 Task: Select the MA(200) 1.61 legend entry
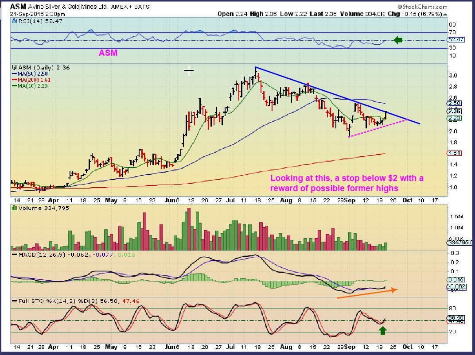(31, 80)
